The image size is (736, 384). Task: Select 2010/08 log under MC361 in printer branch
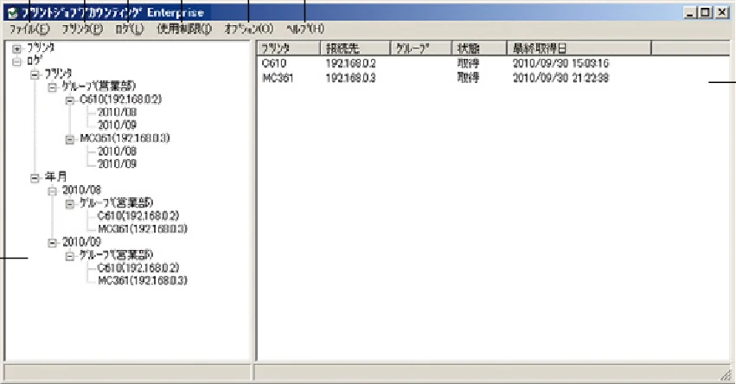pyautogui.click(x=117, y=151)
